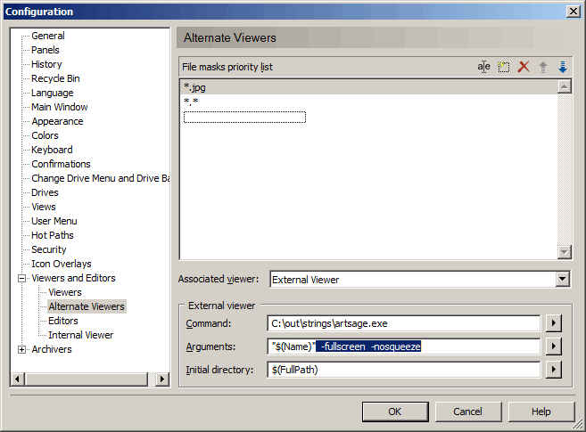Click the OK button
Viewport: 586px width, 432px height.
click(394, 412)
